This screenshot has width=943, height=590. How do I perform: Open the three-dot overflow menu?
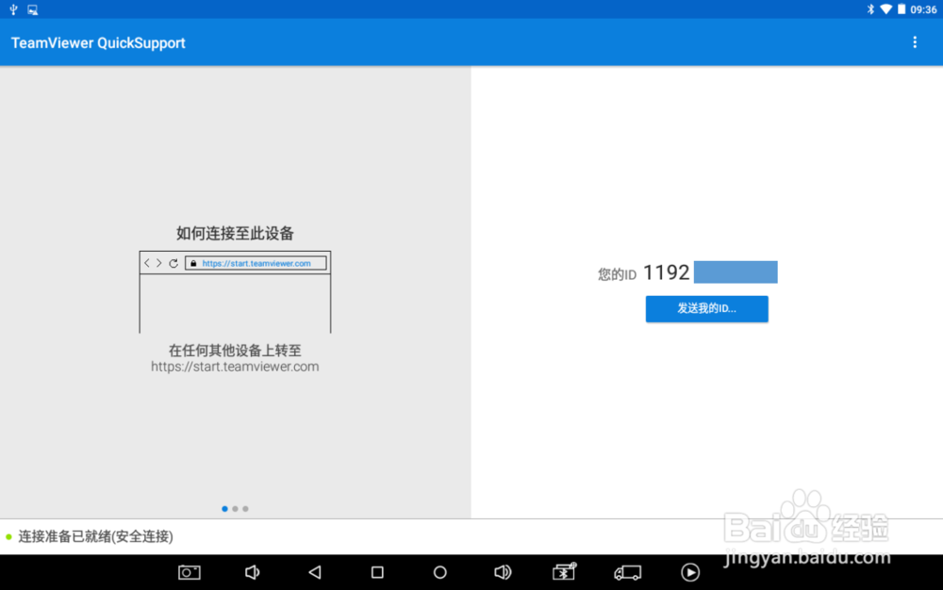[915, 42]
